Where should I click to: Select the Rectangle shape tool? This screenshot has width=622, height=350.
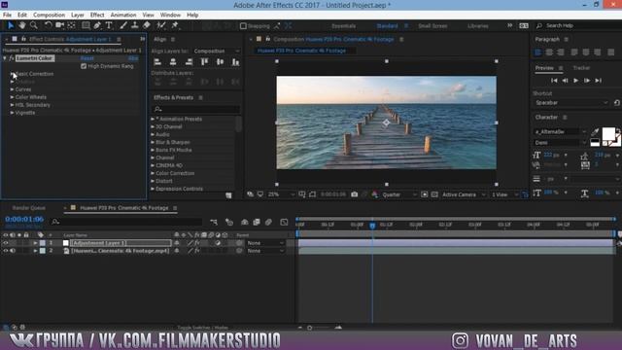pyautogui.click(x=86, y=25)
